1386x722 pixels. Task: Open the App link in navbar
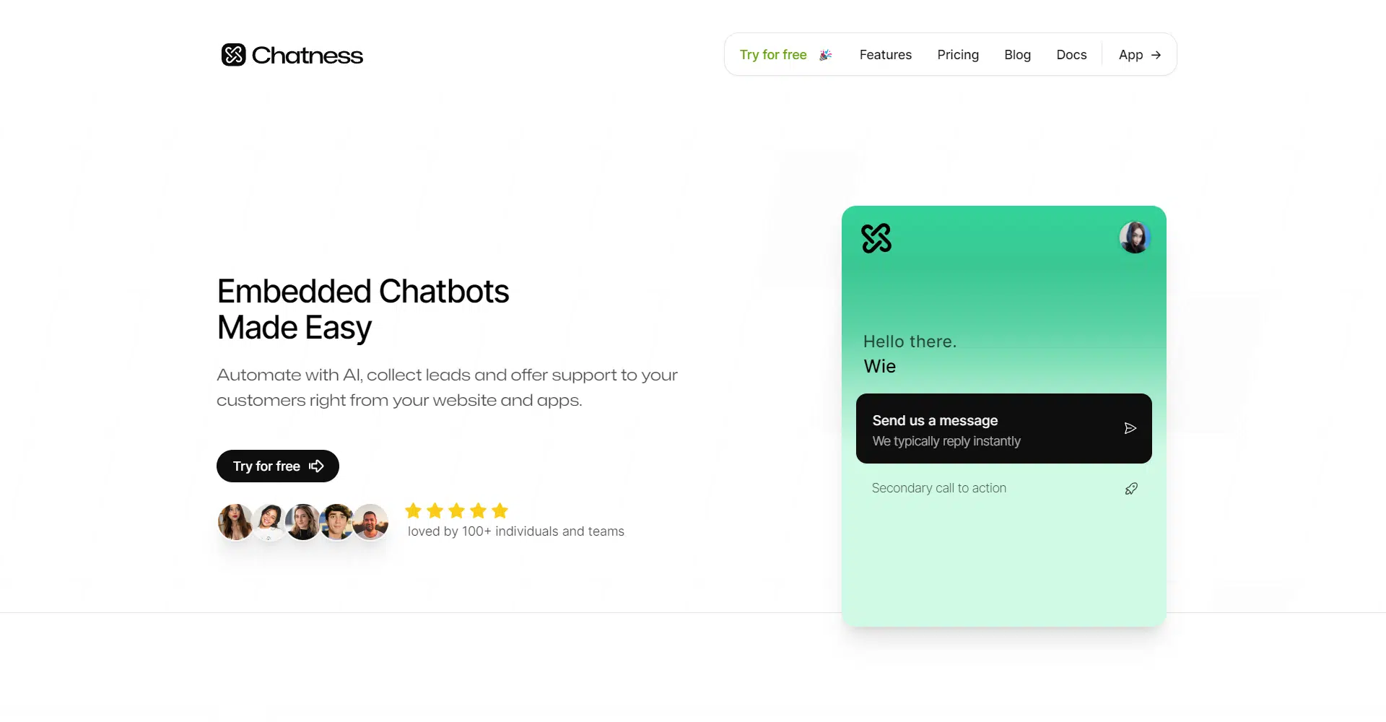[1130, 55]
